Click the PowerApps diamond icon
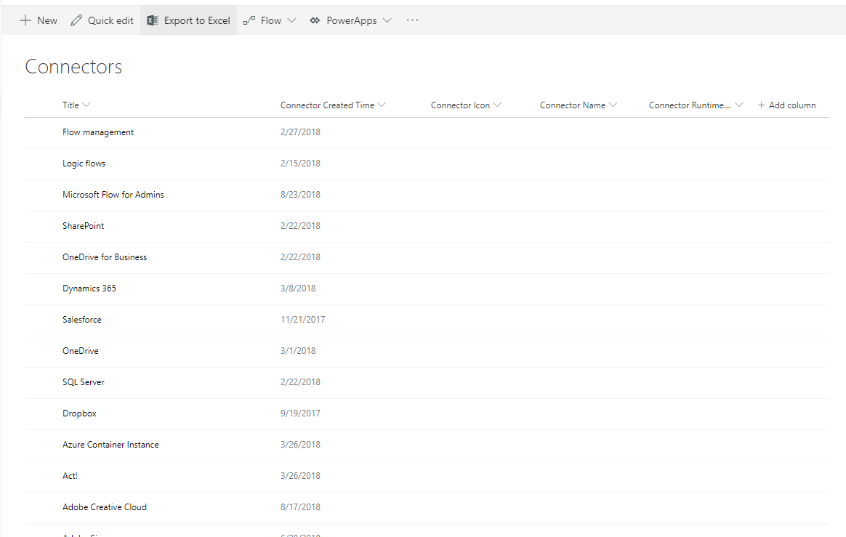Image resolution: width=846 pixels, height=537 pixels. (315, 20)
